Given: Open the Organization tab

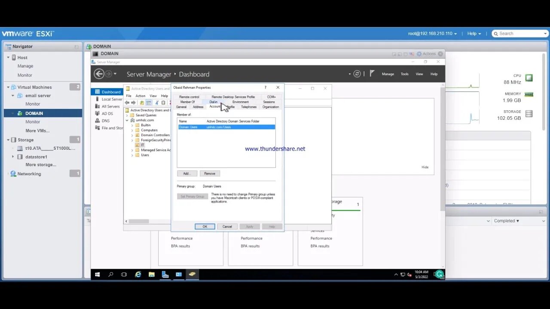Looking at the screenshot, I should point(271,107).
